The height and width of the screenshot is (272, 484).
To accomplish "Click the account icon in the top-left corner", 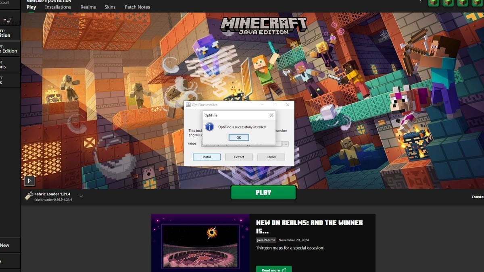I will coord(5,2).
